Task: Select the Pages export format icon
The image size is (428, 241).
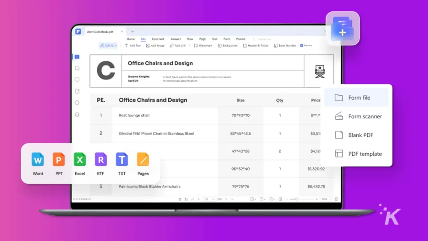Action: [x=143, y=160]
